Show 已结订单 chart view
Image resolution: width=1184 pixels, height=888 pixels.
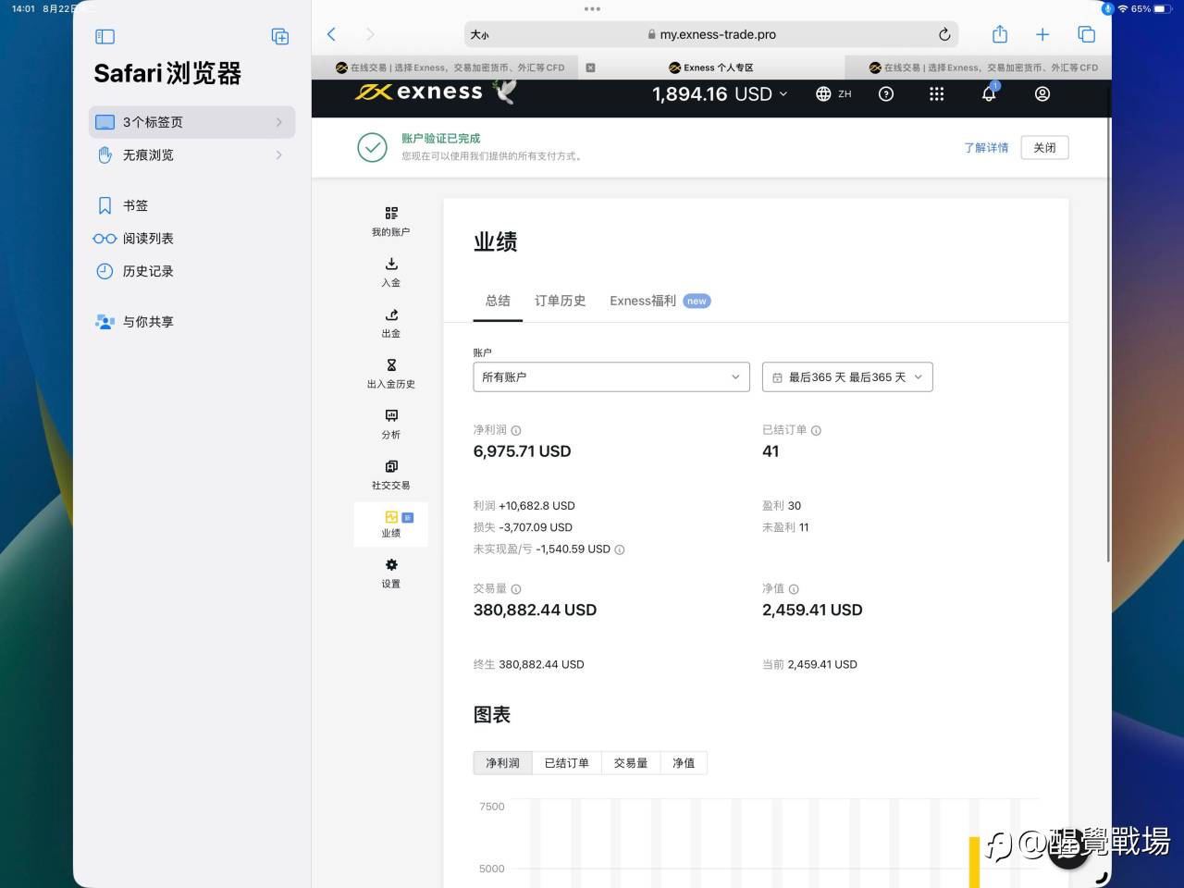tap(566, 763)
